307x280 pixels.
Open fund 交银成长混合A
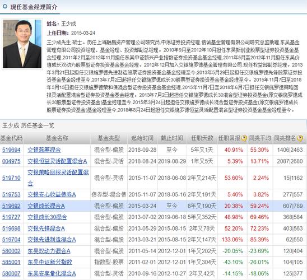point(46,206)
